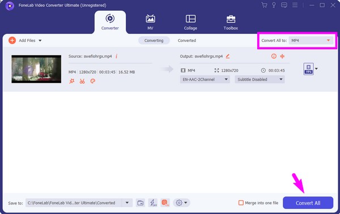Show the Converted list
340x214 pixels.
point(186,41)
